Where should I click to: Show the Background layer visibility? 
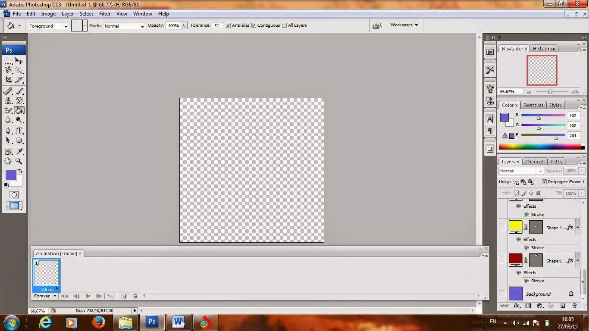click(502, 294)
